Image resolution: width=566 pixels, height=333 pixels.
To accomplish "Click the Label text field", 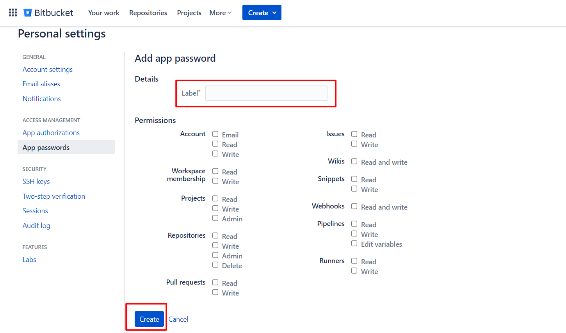I will click(x=266, y=93).
